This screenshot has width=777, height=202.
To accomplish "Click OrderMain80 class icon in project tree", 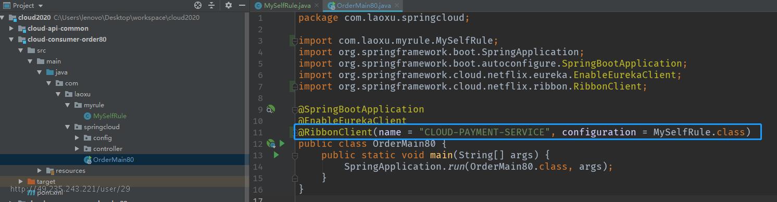I will (87, 160).
